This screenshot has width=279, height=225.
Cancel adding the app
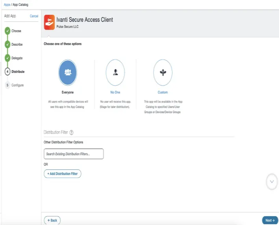[34, 16]
